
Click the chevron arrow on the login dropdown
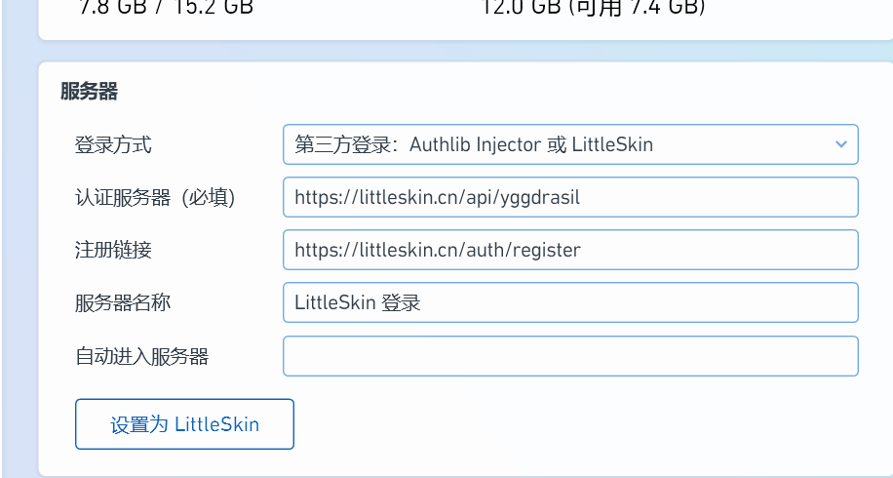coord(841,144)
